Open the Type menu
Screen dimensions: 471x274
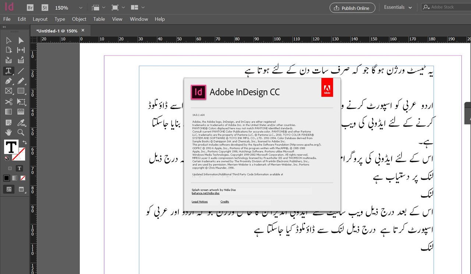click(x=60, y=19)
